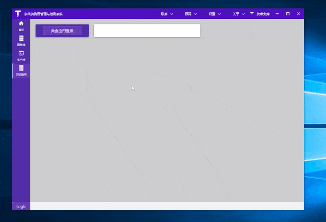Expand the 源码 dropdown menu

coord(188,14)
